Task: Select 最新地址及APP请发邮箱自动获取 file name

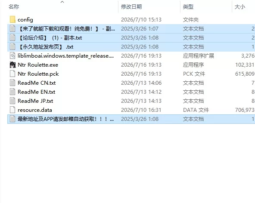Action: point(66,119)
